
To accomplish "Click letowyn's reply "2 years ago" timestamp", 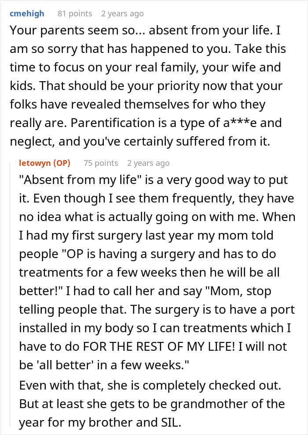I will [x=148, y=163].
